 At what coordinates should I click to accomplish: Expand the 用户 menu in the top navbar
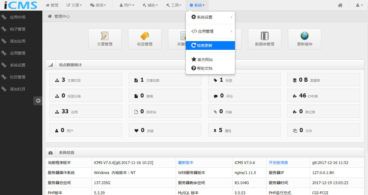(127, 5)
